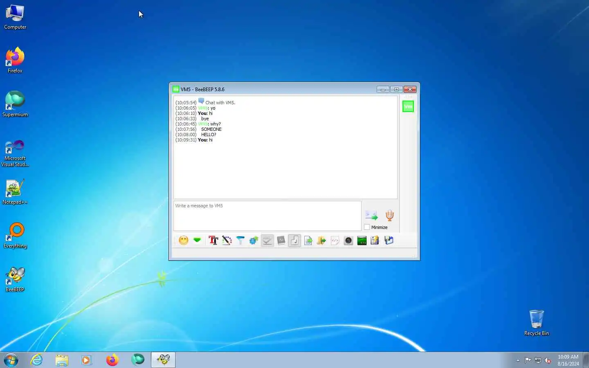The height and width of the screenshot is (368, 589).
Task: Open the Action Center flag icon
Action: tap(528, 360)
